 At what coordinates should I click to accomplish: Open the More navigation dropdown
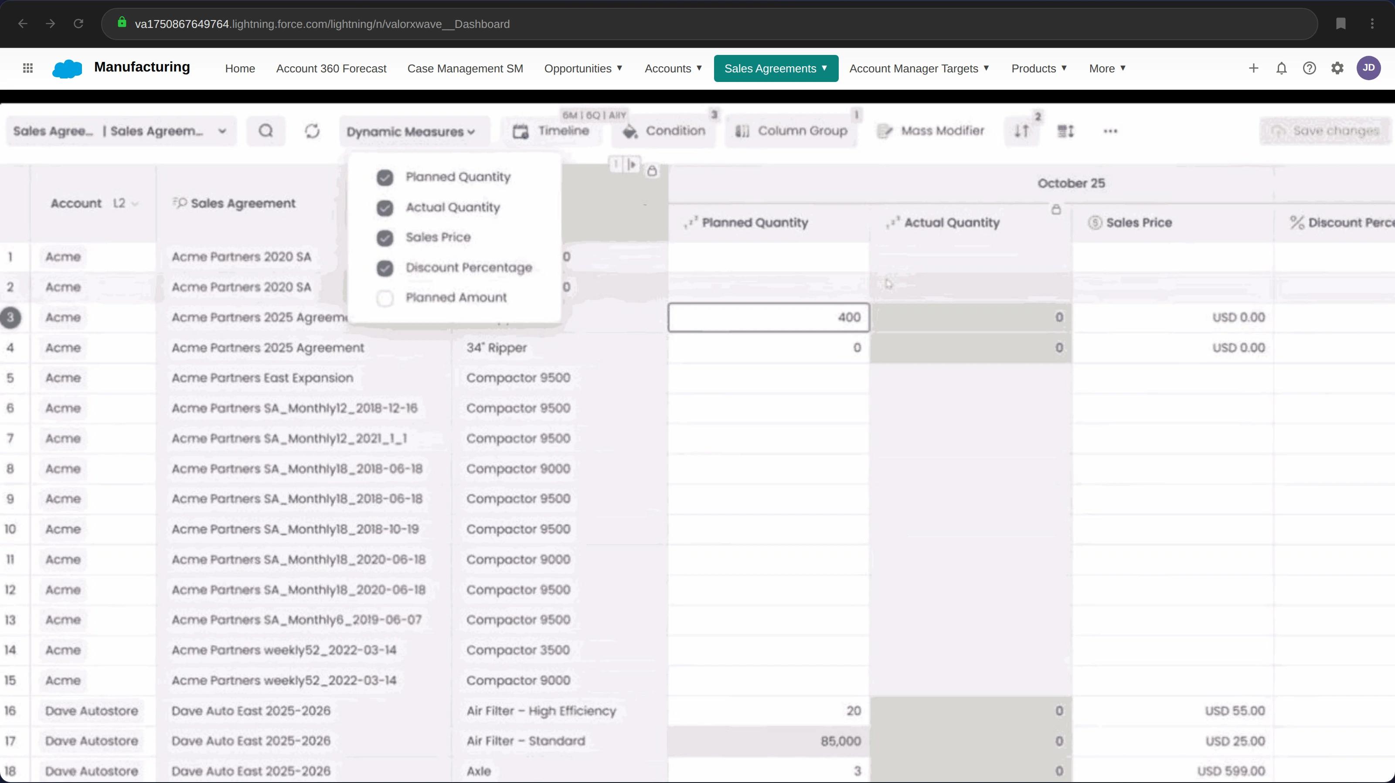tap(1107, 68)
